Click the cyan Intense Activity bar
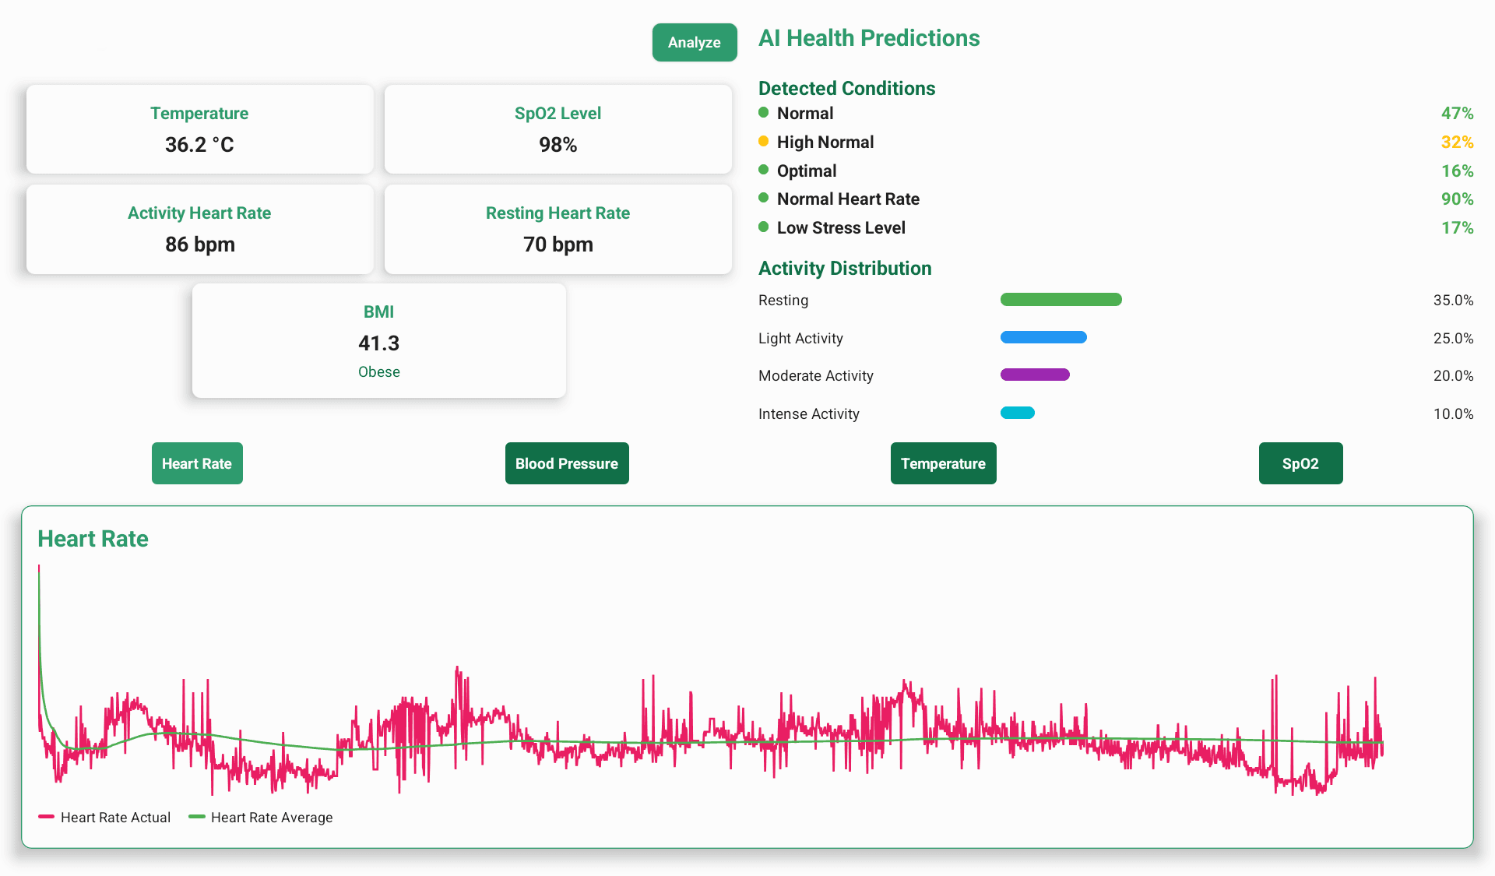 coord(1017,413)
